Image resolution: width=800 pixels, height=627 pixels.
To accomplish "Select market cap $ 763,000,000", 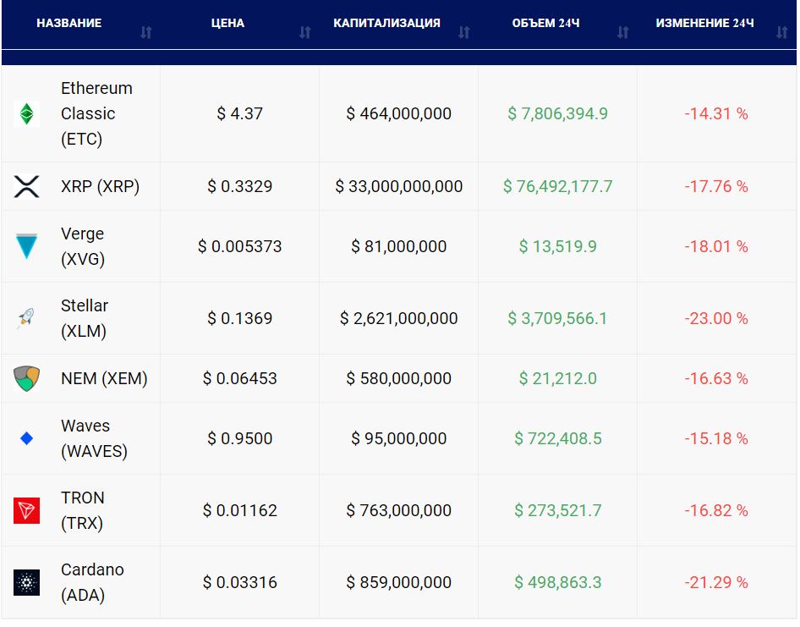I will tap(399, 510).
